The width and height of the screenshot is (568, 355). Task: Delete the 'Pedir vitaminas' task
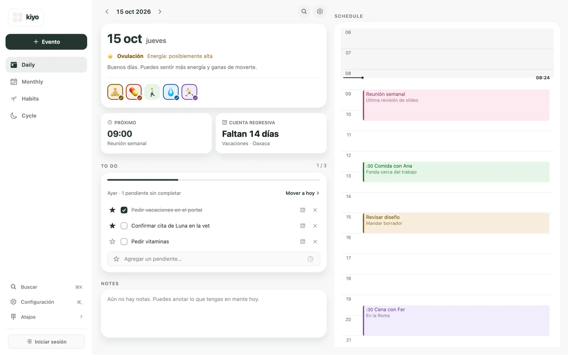[x=315, y=241]
